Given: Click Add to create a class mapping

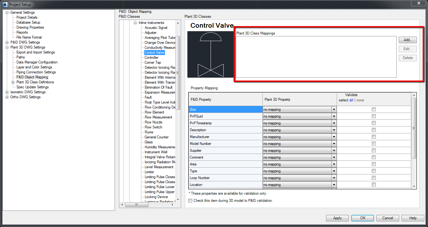Looking at the screenshot, I should 408,40.
